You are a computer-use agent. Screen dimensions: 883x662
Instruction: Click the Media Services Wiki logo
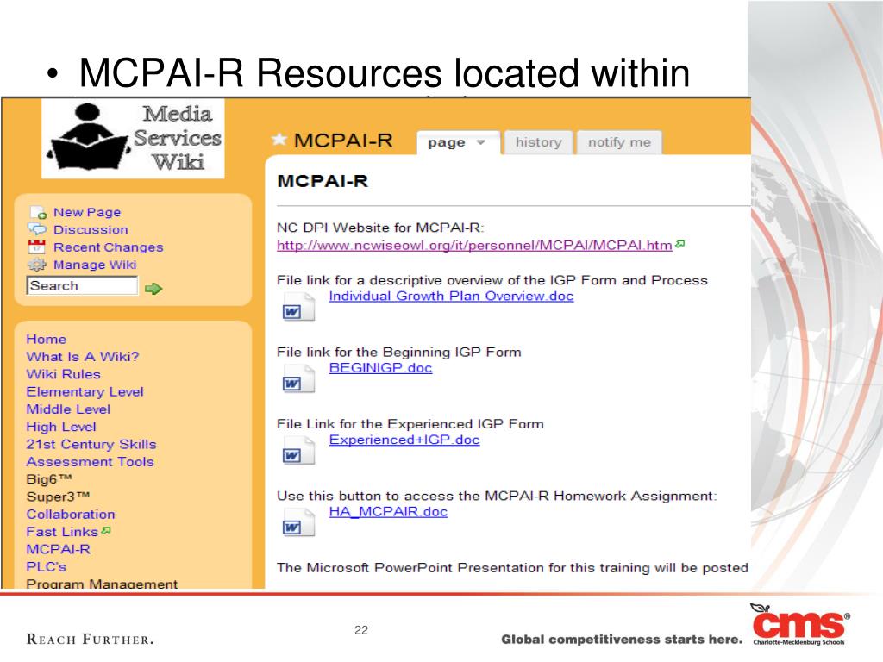(x=133, y=139)
